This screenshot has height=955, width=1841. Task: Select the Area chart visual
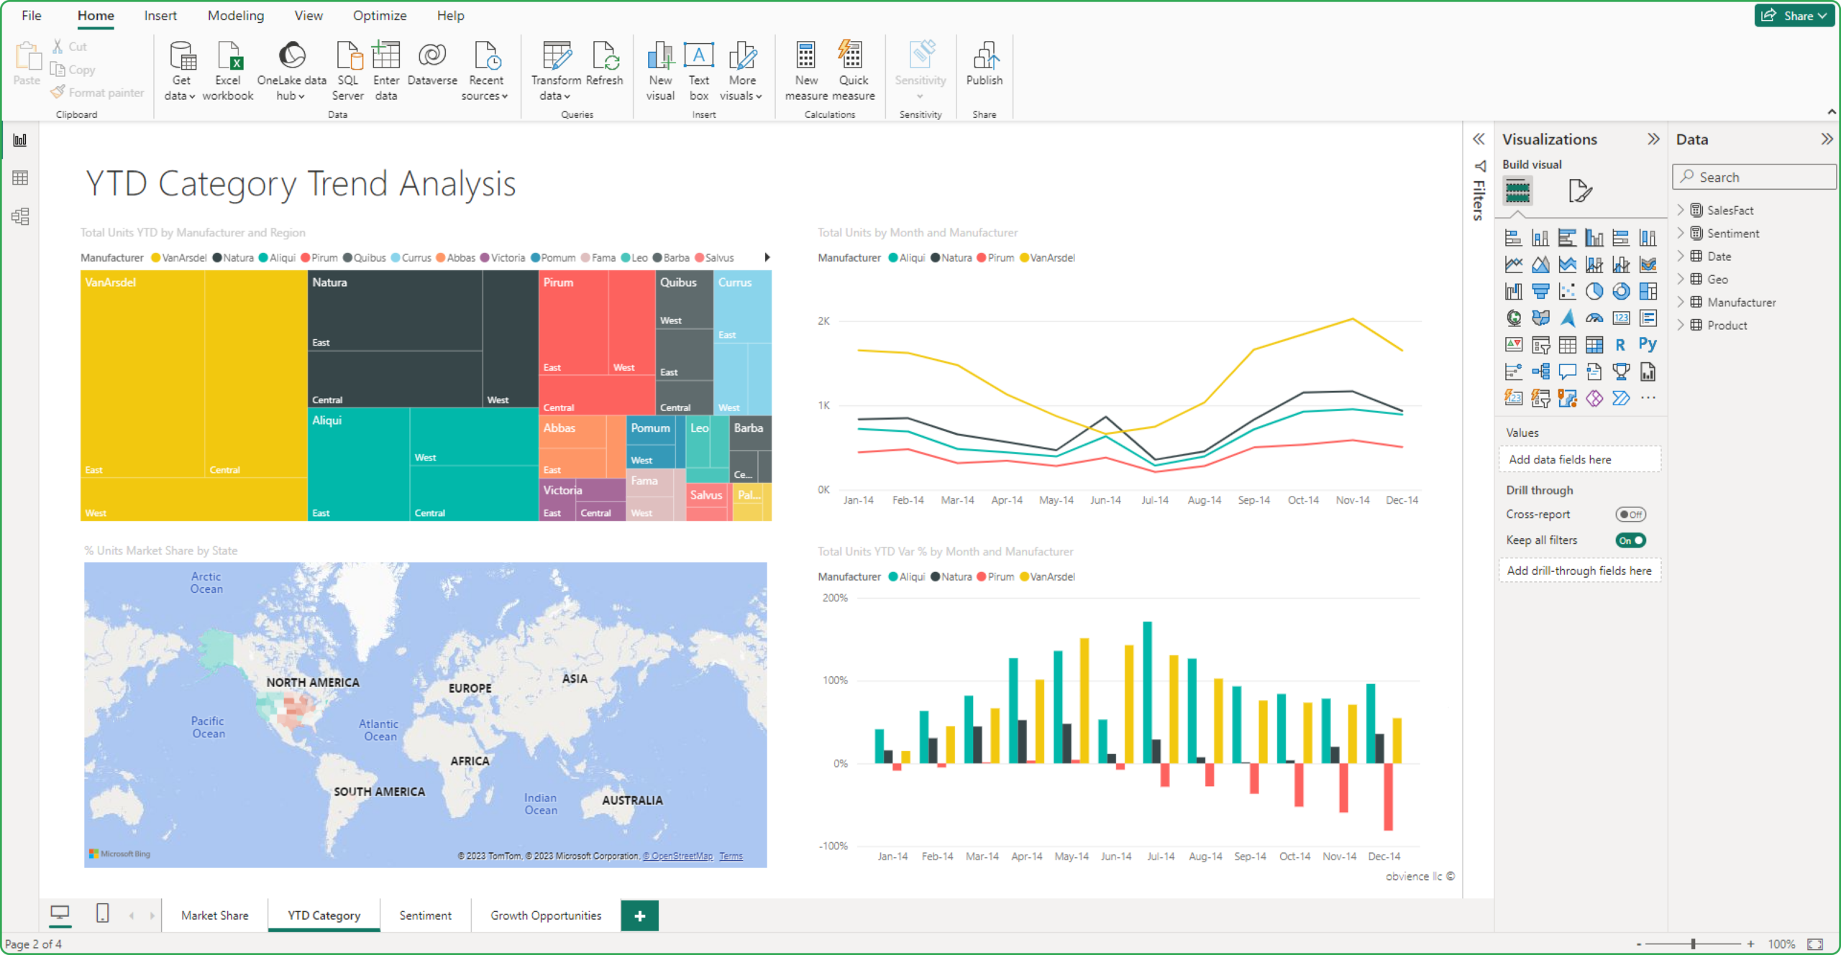click(x=1540, y=264)
